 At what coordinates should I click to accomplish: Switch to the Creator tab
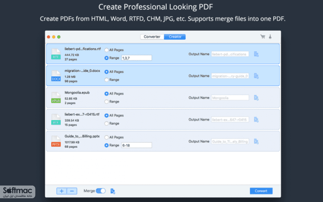pos(175,37)
